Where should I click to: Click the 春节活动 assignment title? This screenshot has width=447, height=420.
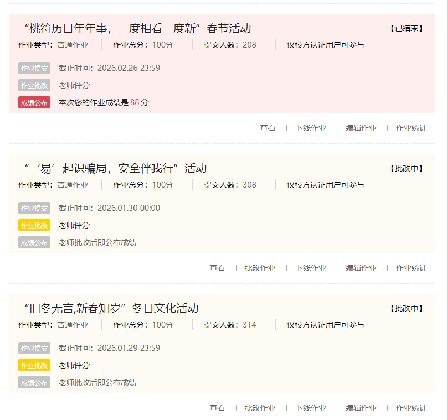tap(138, 28)
